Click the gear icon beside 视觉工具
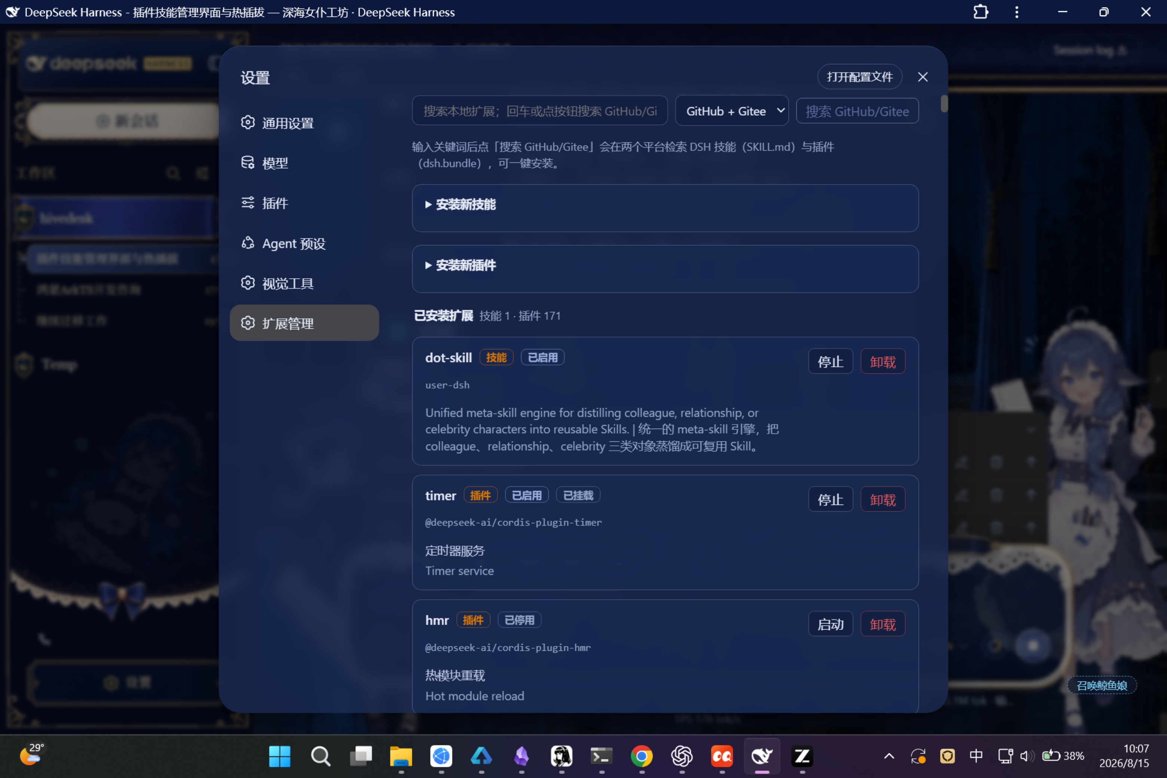 pyautogui.click(x=248, y=283)
